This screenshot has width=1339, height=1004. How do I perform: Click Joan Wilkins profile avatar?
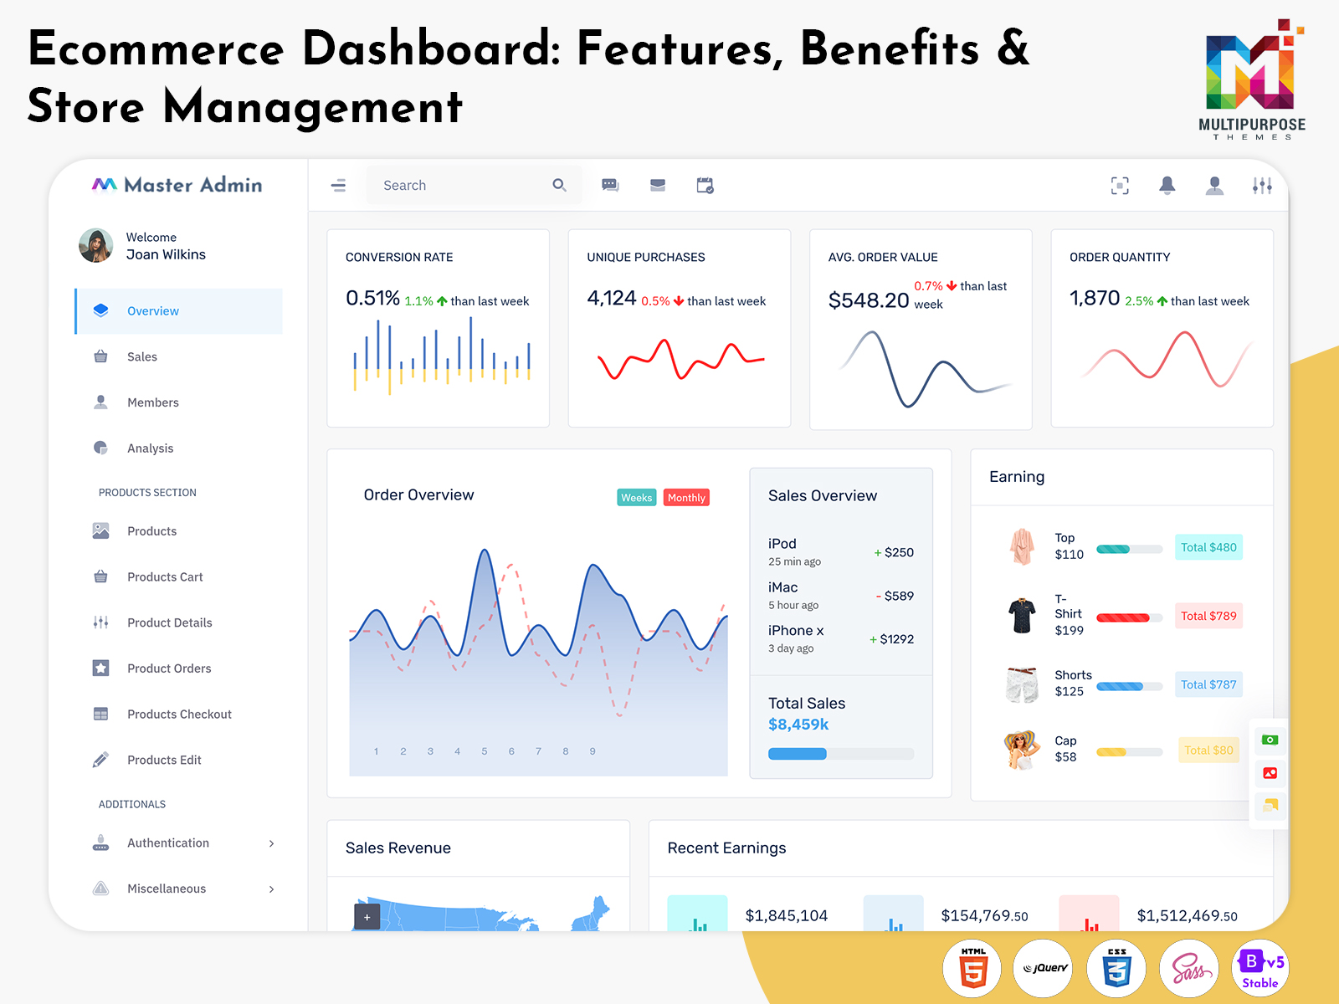click(95, 245)
